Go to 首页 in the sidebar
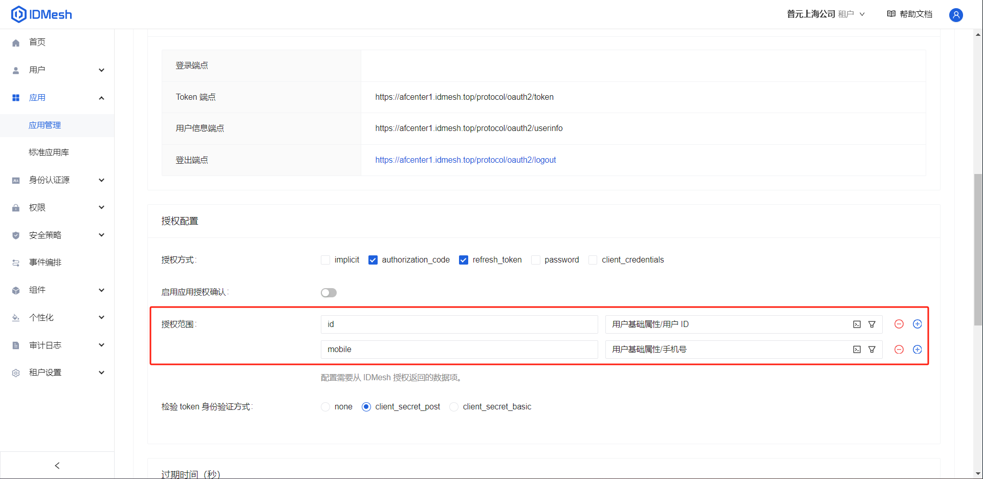 pos(37,42)
